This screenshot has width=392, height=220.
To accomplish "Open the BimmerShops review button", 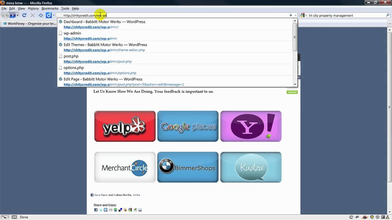I will (x=188, y=167).
